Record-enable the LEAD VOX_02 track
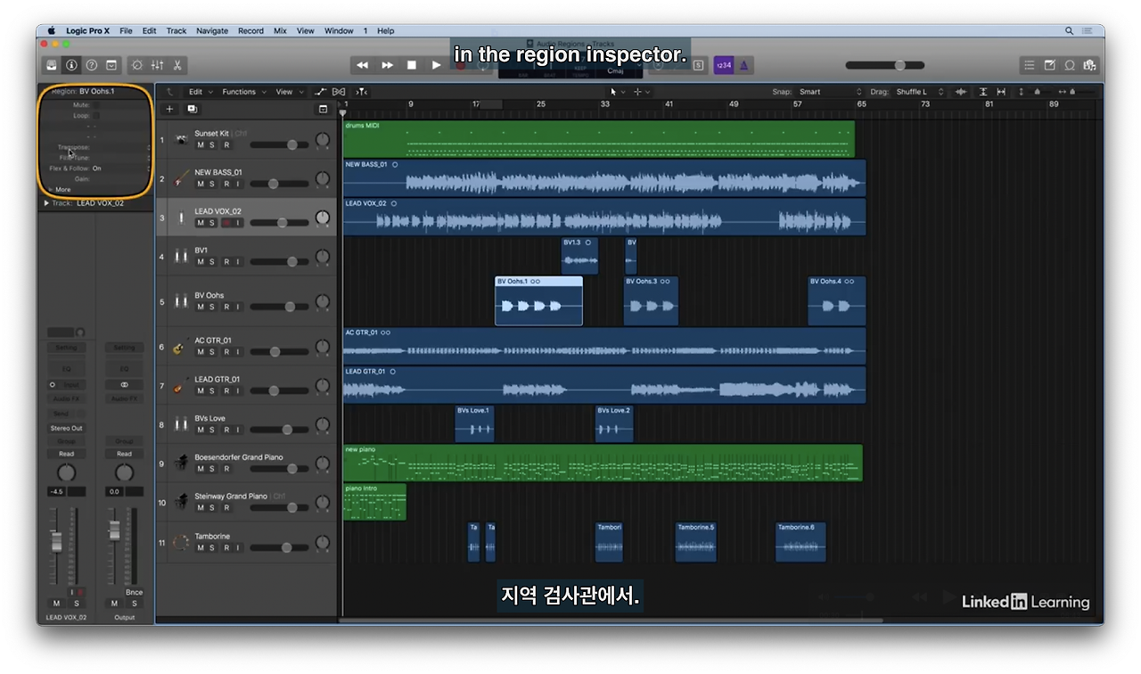The height and width of the screenshot is (674, 1141). click(226, 223)
